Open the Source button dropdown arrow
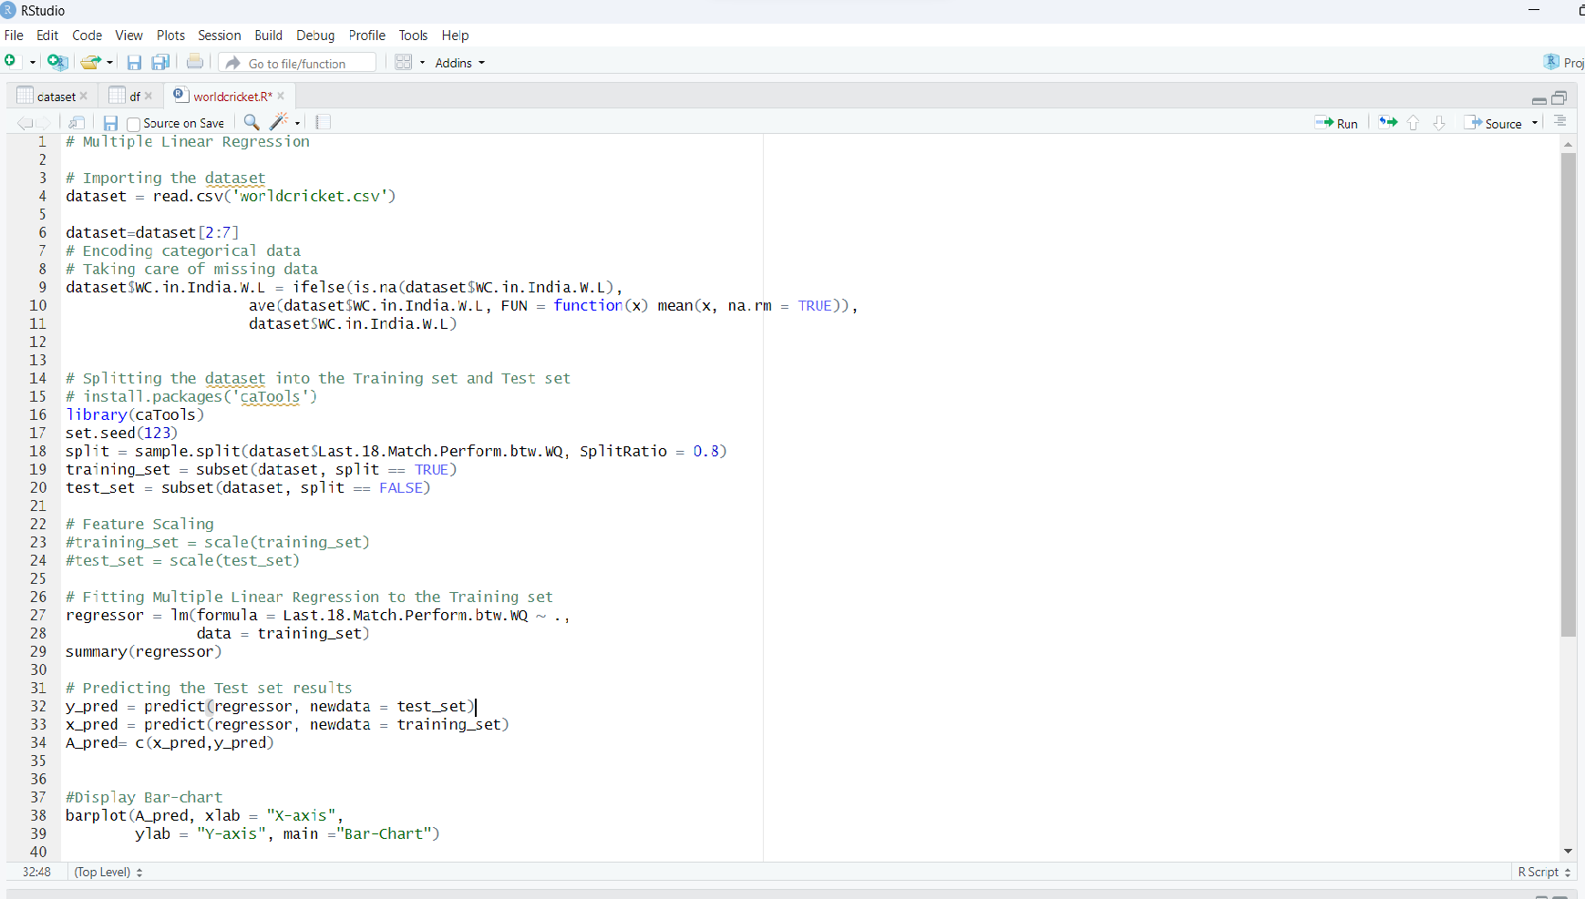Image resolution: width=1585 pixels, height=899 pixels. (x=1535, y=123)
